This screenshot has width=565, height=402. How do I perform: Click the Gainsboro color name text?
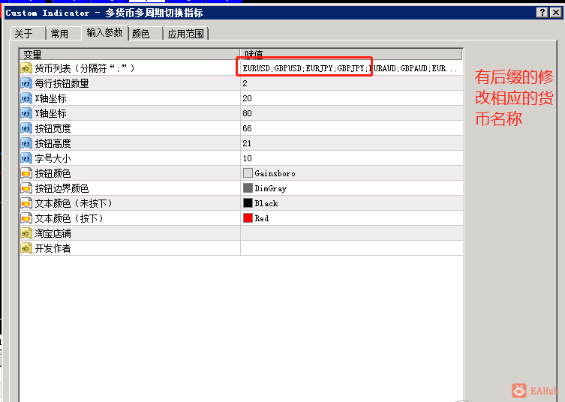tap(275, 173)
